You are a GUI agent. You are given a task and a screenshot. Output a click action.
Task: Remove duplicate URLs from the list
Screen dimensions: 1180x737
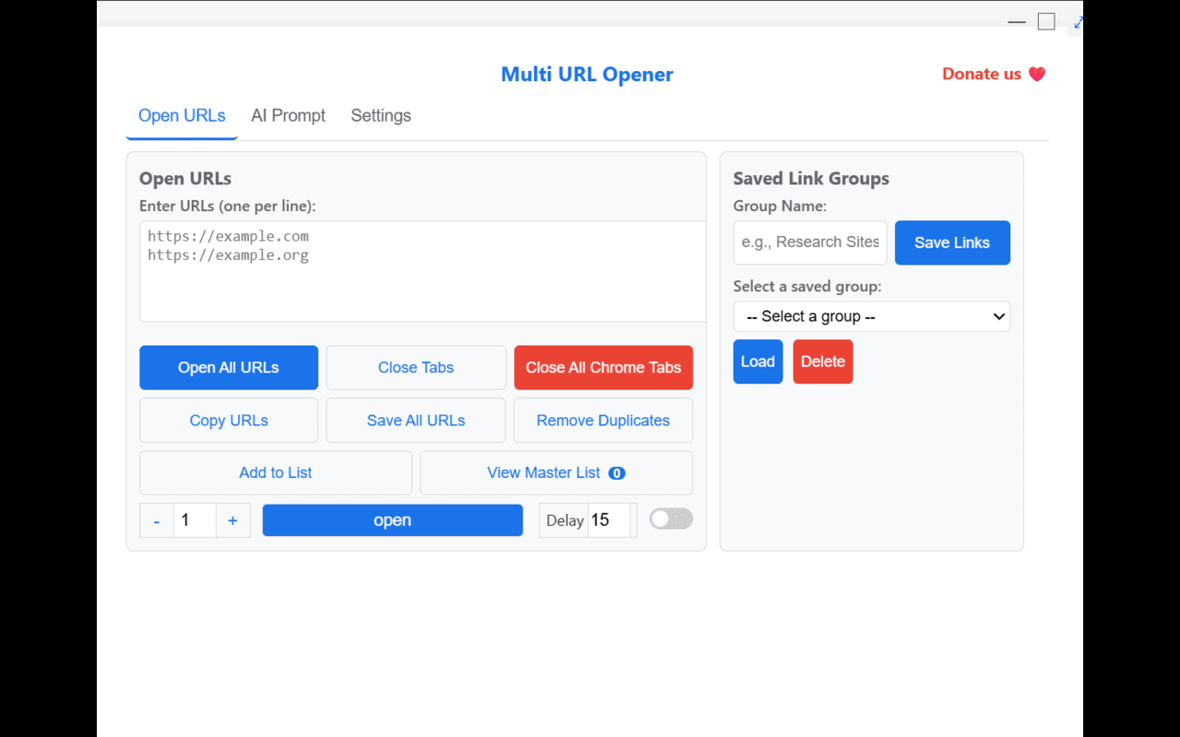pyautogui.click(x=603, y=420)
